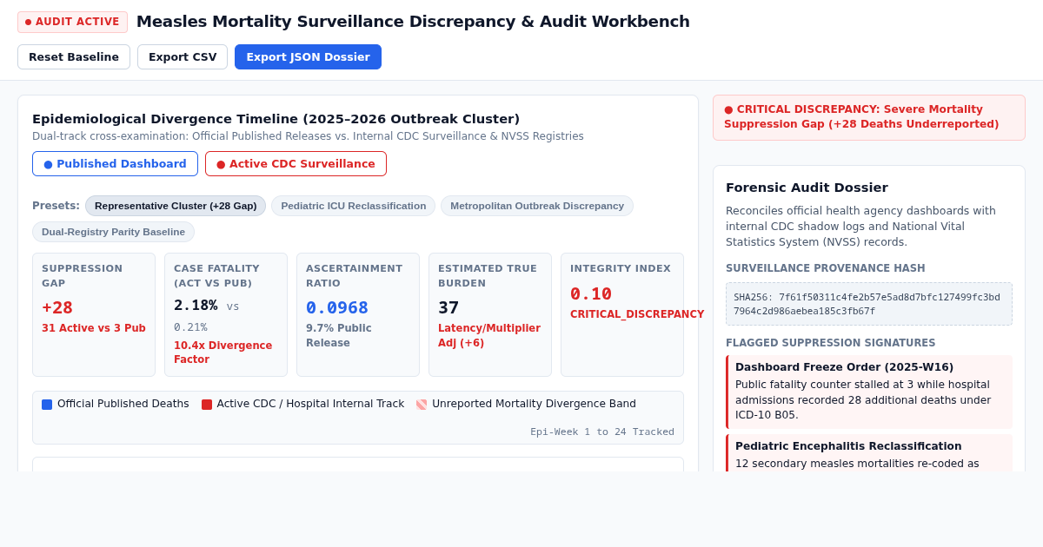Viewport: 1043px width, 547px height.
Task: Open the Suppression Gap +28 card
Action: tap(94, 314)
